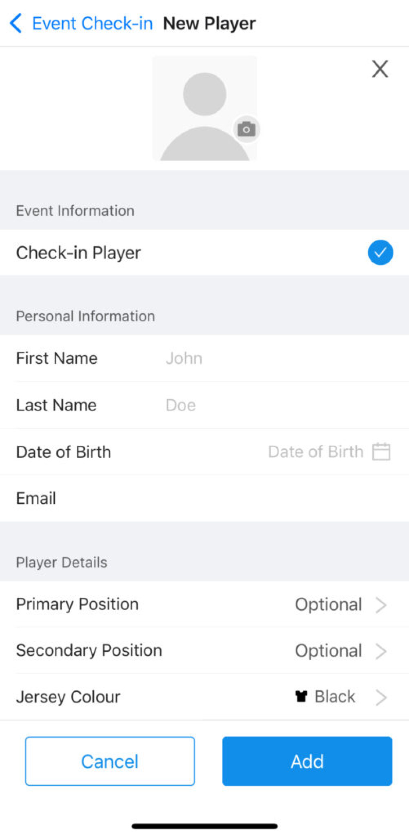The image size is (409, 837).
Task: Tap the Date of Birth placeholder field
Action: coord(316,452)
